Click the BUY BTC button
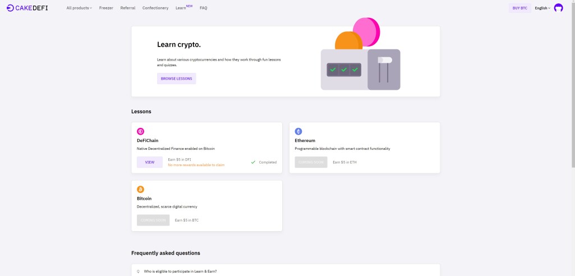Image resolution: width=575 pixels, height=276 pixels. coord(519,8)
